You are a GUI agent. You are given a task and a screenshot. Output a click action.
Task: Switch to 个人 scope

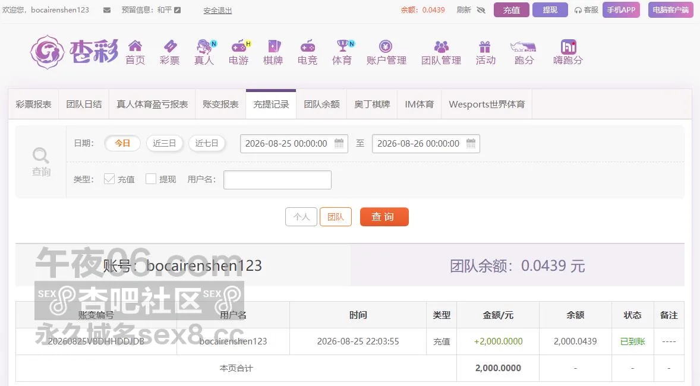click(x=301, y=217)
